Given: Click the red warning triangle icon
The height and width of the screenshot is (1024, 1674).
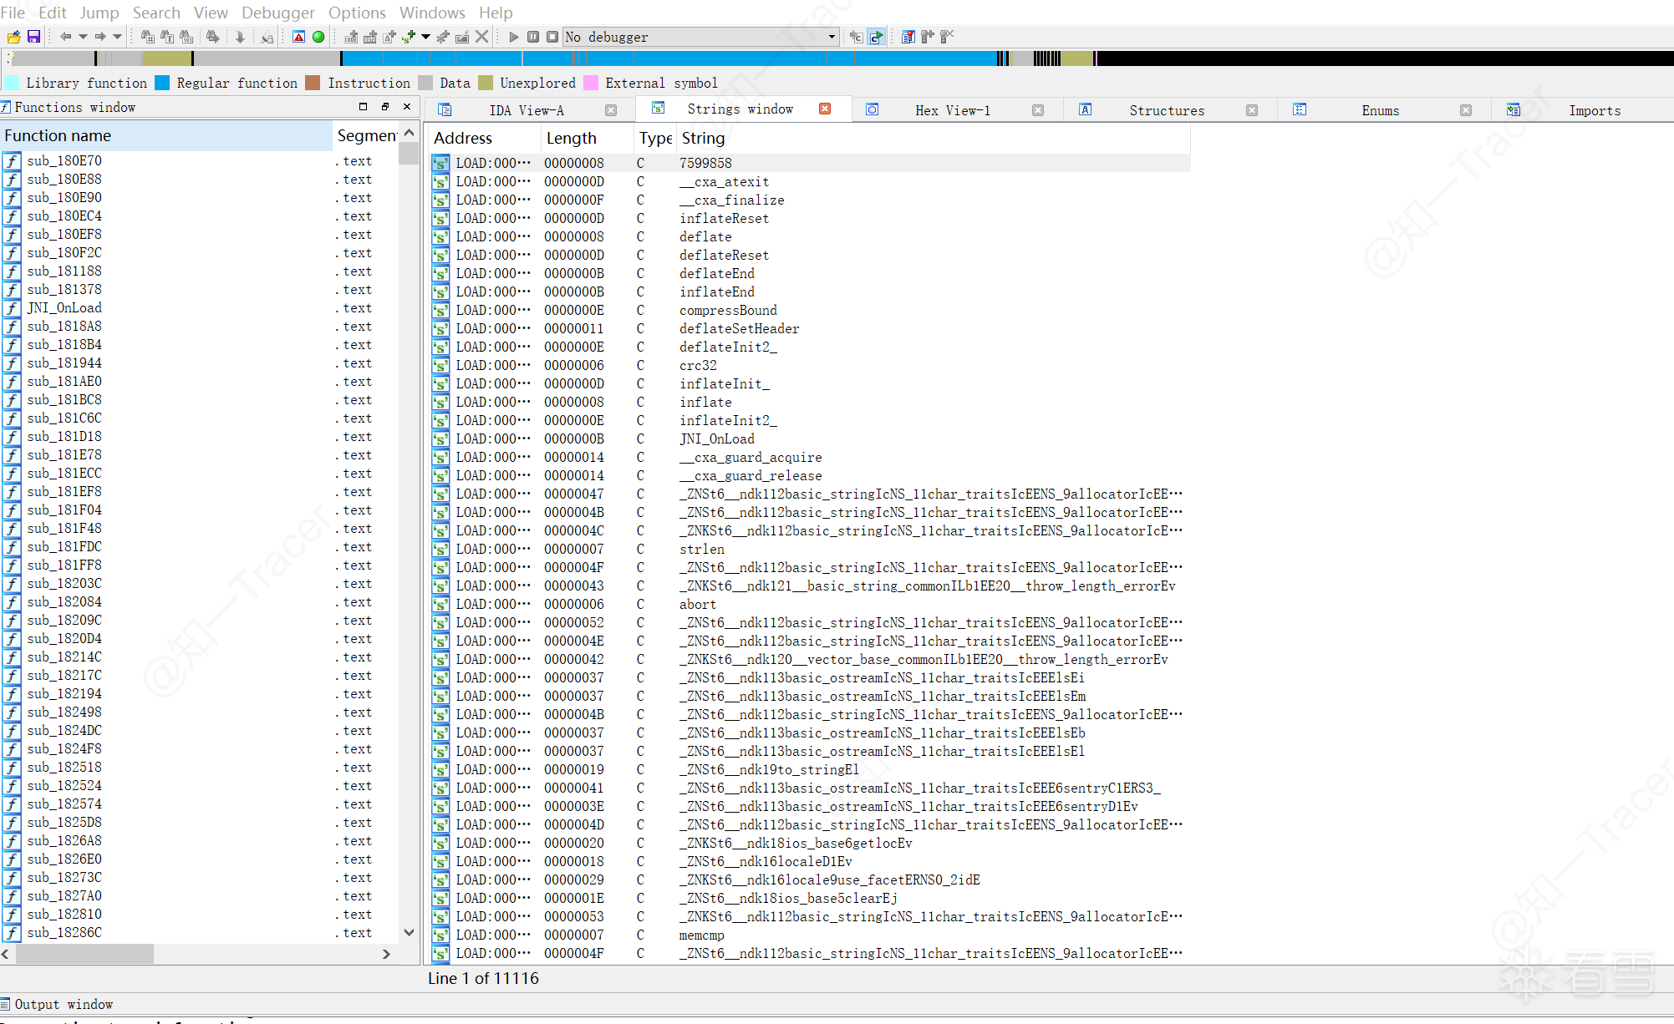Looking at the screenshot, I should (x=298, y=37).
